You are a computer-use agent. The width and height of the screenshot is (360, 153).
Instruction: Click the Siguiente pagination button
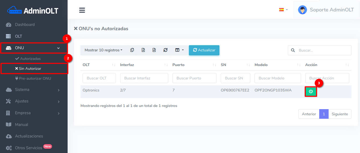click(340, 114)
